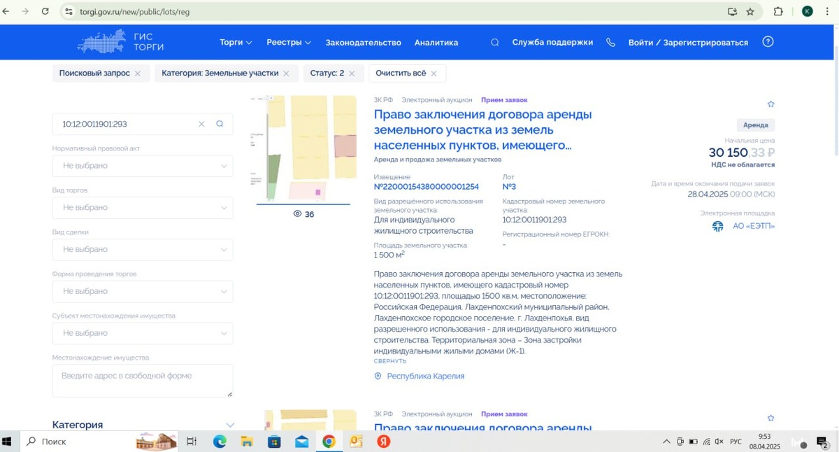Open Task View on the taskbar

click(x=192, y=442)
